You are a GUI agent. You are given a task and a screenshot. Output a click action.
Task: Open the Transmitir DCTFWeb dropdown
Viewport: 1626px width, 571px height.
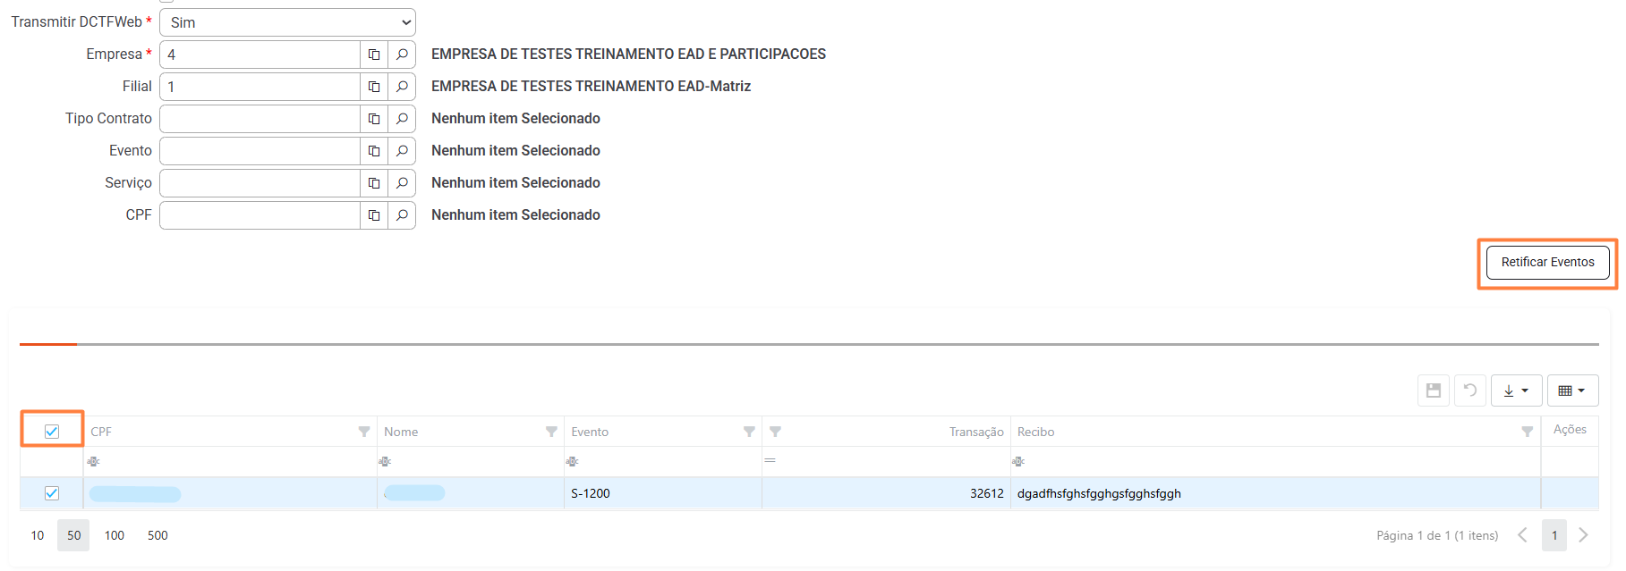click(x=287, y=22)
